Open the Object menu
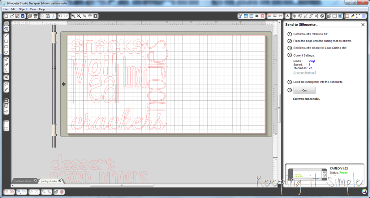Screen dimensions: 370x198 point(23,9)
